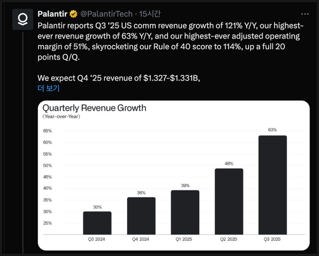Open the three-dot more options menu
319x256 pixels.
(x=305, y=14)
